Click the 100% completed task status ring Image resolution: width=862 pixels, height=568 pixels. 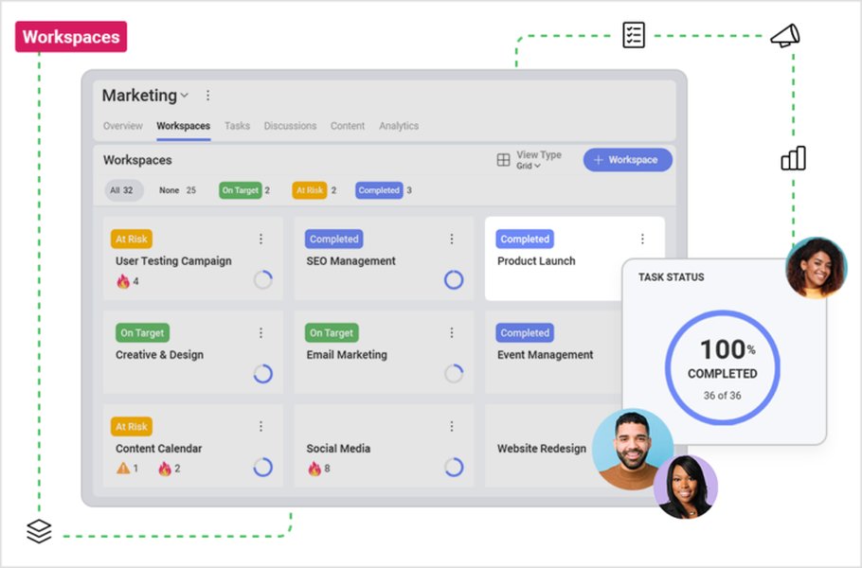pyautogui.click(x=723, y=367)
